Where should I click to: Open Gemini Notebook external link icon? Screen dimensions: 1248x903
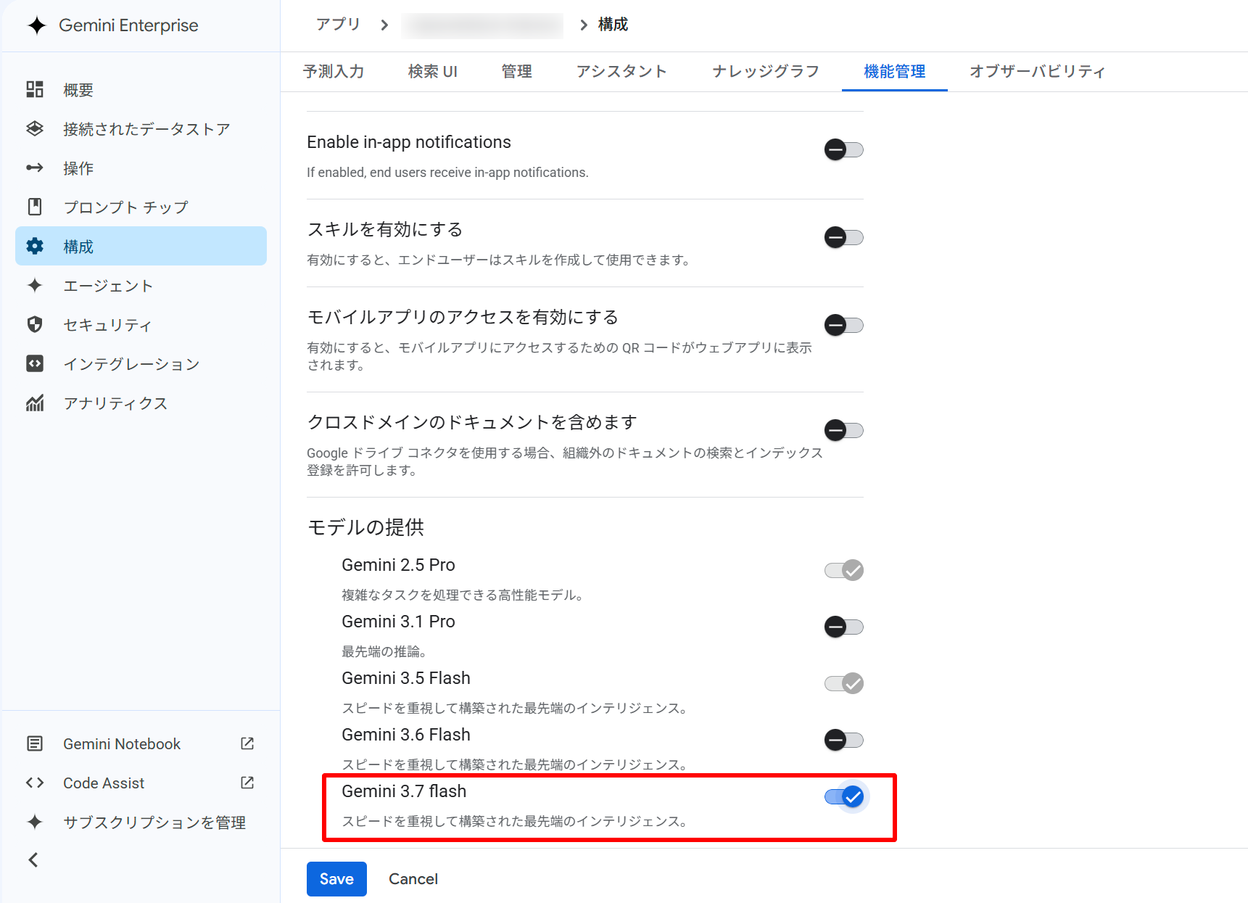click(247, 743)
